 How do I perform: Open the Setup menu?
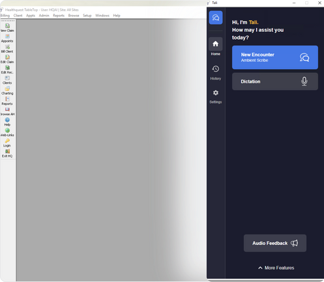(x=87, y=16)
